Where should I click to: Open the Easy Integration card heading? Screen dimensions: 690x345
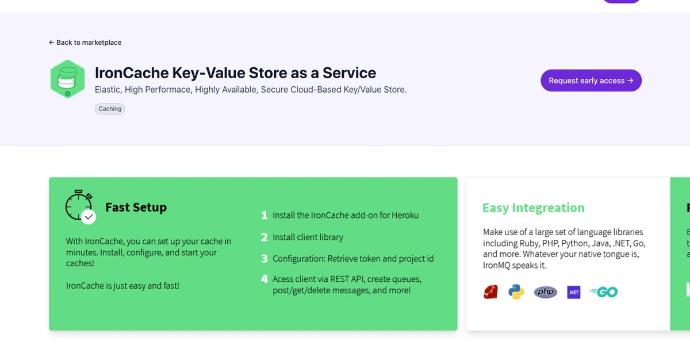coord(534,208)
